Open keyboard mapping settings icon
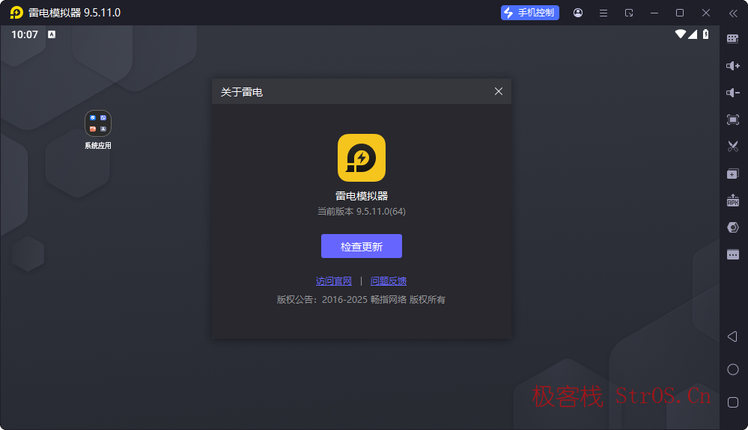The height and width of the screenshot is (430, 748). click(x=733, y=39)
